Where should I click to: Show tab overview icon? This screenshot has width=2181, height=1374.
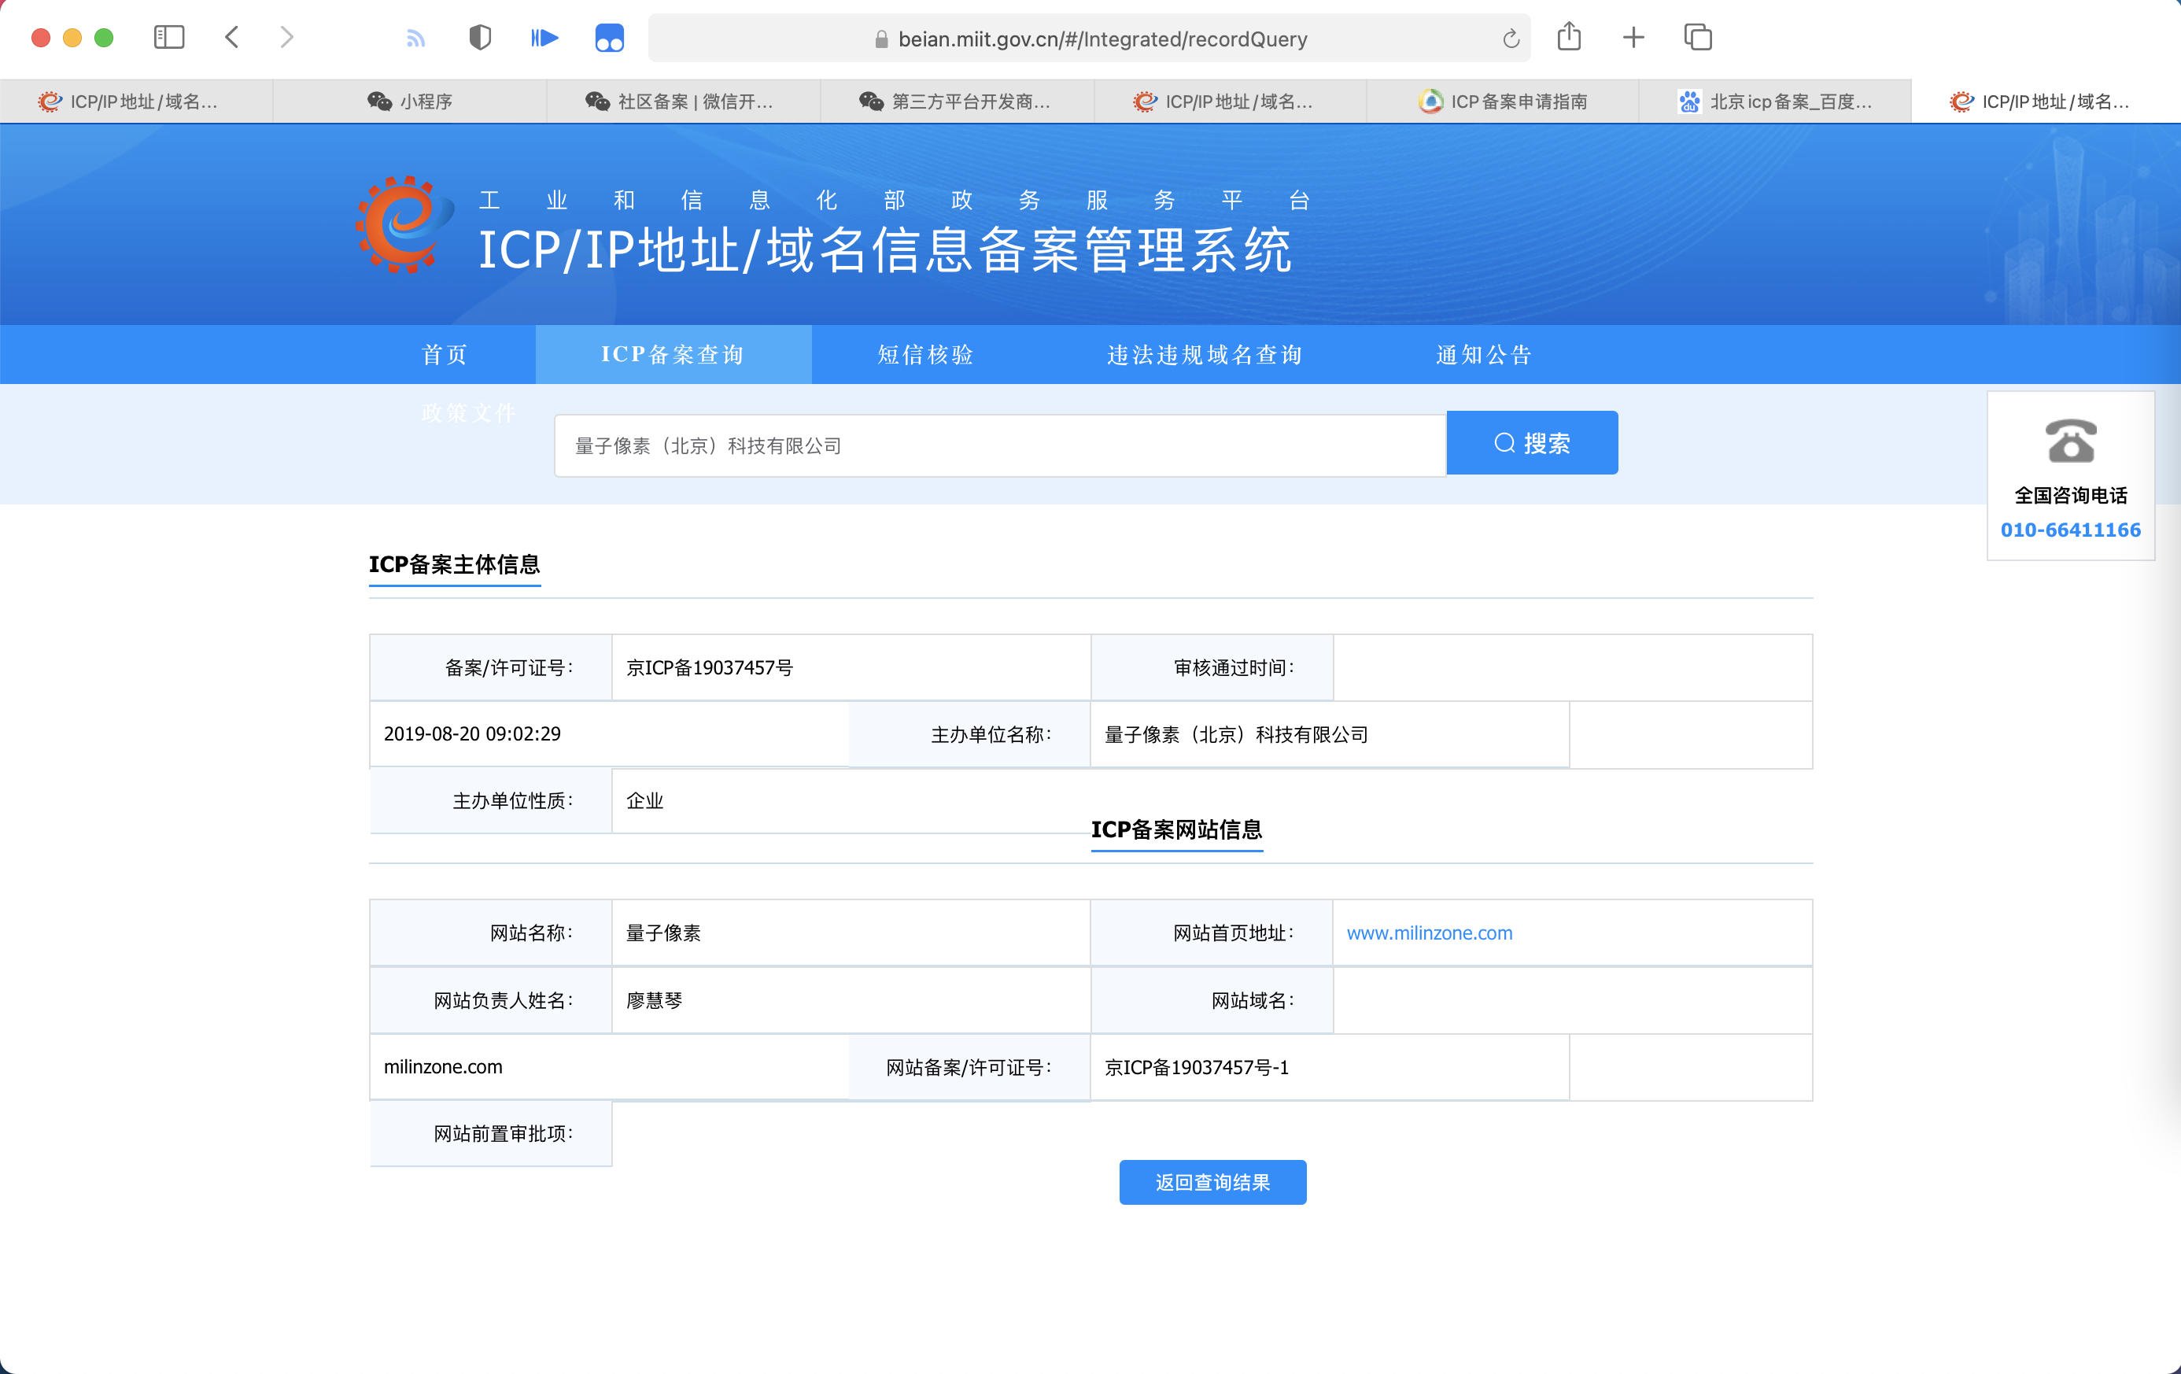coord(1697,38)
